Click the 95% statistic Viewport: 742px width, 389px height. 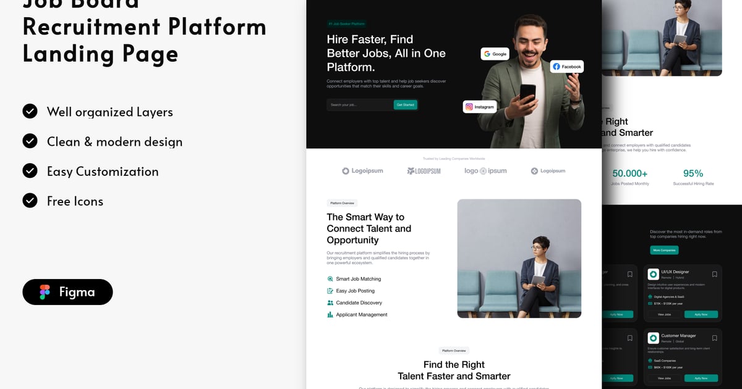coord(693,174)
